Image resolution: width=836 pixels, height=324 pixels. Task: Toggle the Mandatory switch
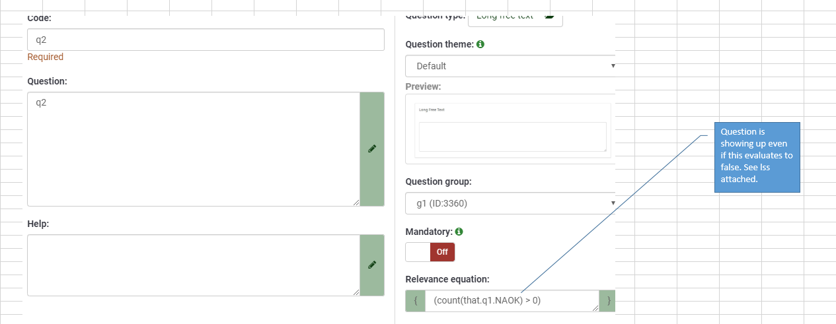(430, 252)
